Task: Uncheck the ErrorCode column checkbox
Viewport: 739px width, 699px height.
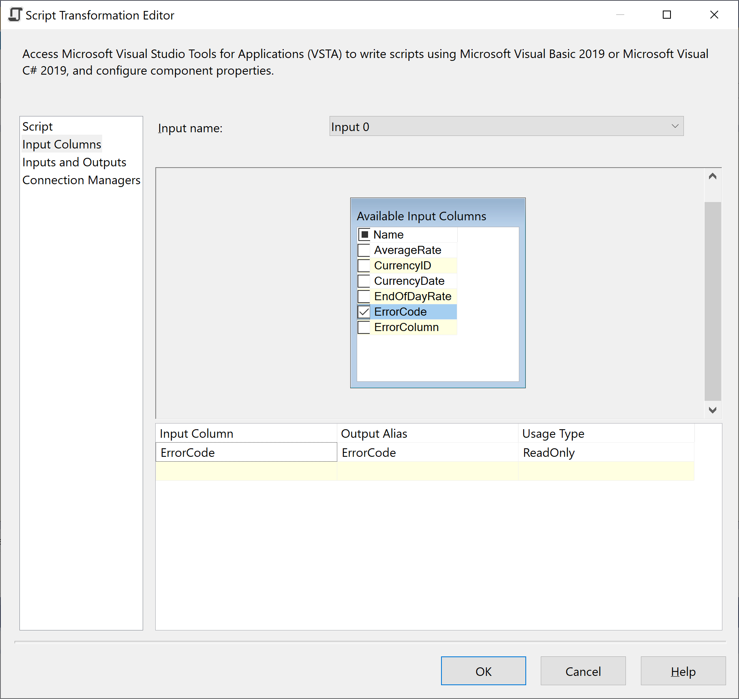Action: [364, 312]
